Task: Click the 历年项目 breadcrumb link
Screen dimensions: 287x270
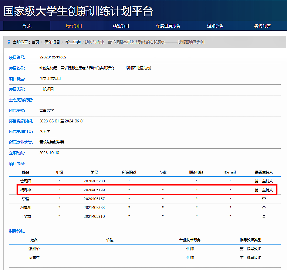Action: pos(52,42)
